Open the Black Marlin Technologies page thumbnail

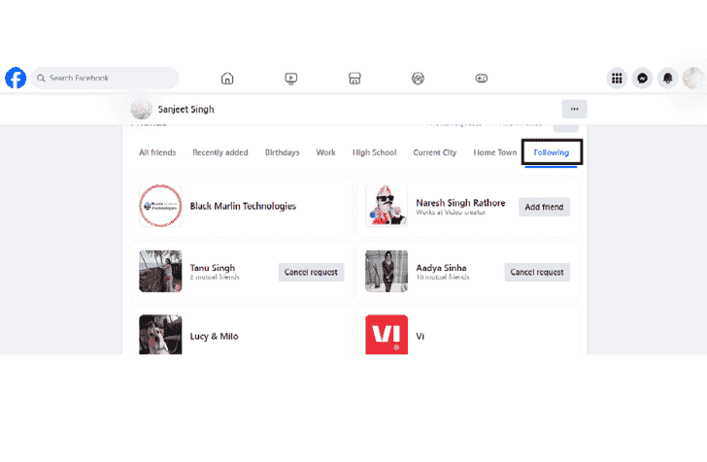coord(160,206)
